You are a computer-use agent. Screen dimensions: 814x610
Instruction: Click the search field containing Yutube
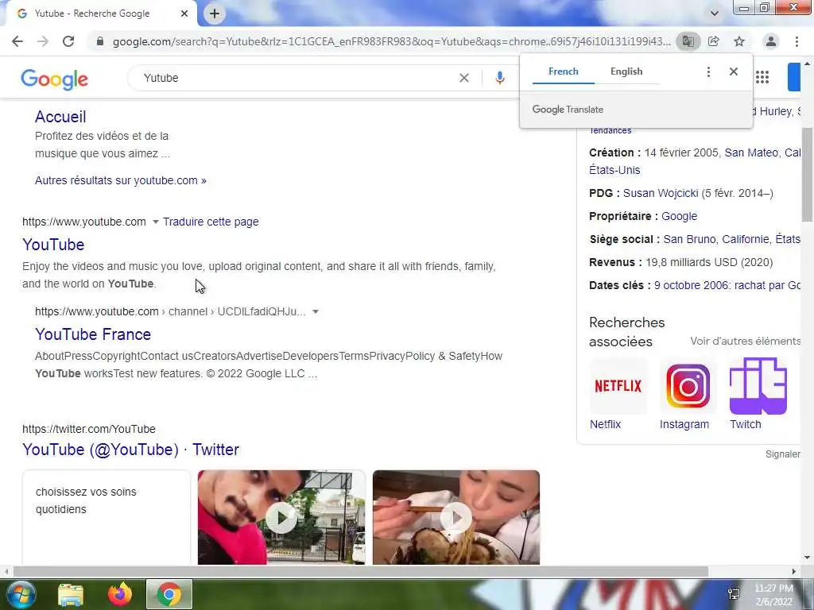[296, 78]
